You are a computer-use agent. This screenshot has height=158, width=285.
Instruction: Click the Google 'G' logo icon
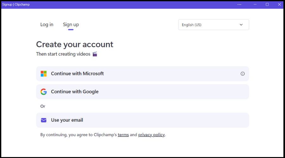point(44,92)
